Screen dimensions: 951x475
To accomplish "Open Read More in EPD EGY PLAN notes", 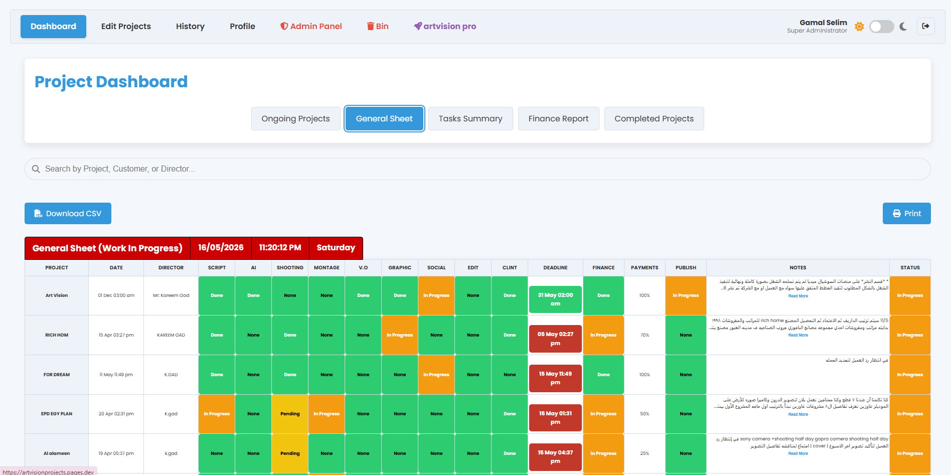I will pyautogui.click(x=798, y=415).
